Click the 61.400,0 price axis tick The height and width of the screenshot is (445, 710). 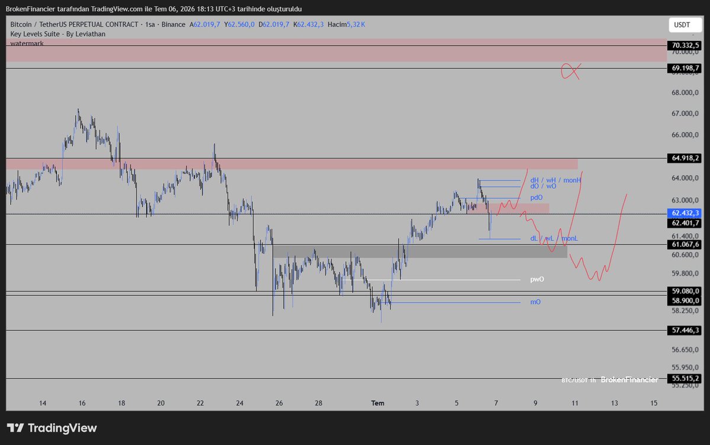tap(685, 236)
